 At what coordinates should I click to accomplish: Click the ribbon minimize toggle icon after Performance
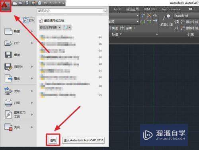(x=190, y=9)
